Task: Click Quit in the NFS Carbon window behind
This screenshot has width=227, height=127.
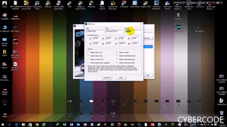Action: (x=148, y=75)
